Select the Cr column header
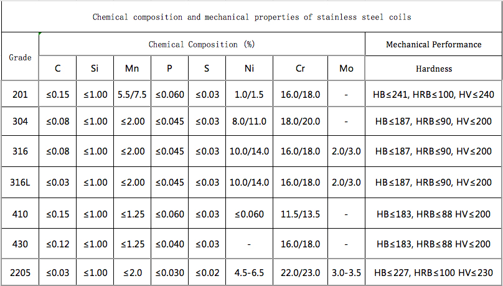The image size is (503, 286). coord(300,69)
